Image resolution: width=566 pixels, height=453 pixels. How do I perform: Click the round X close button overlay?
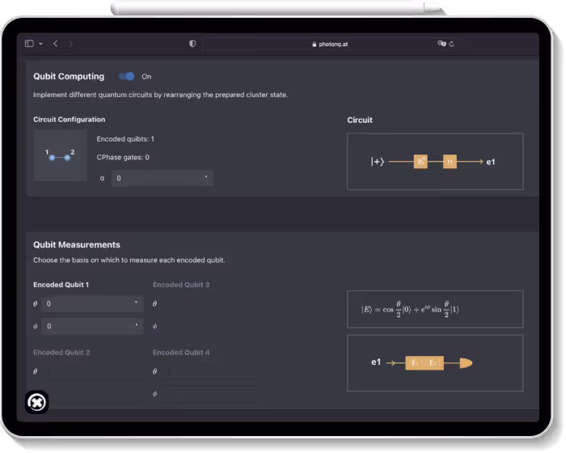coord(36,402)
